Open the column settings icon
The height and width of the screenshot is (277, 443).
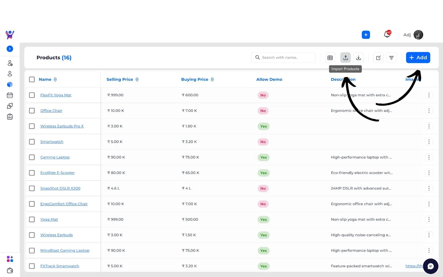[330, 58]
